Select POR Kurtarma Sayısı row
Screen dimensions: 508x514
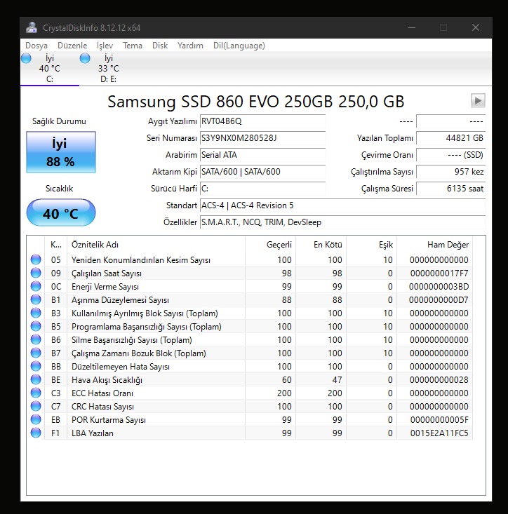(250, 420)
